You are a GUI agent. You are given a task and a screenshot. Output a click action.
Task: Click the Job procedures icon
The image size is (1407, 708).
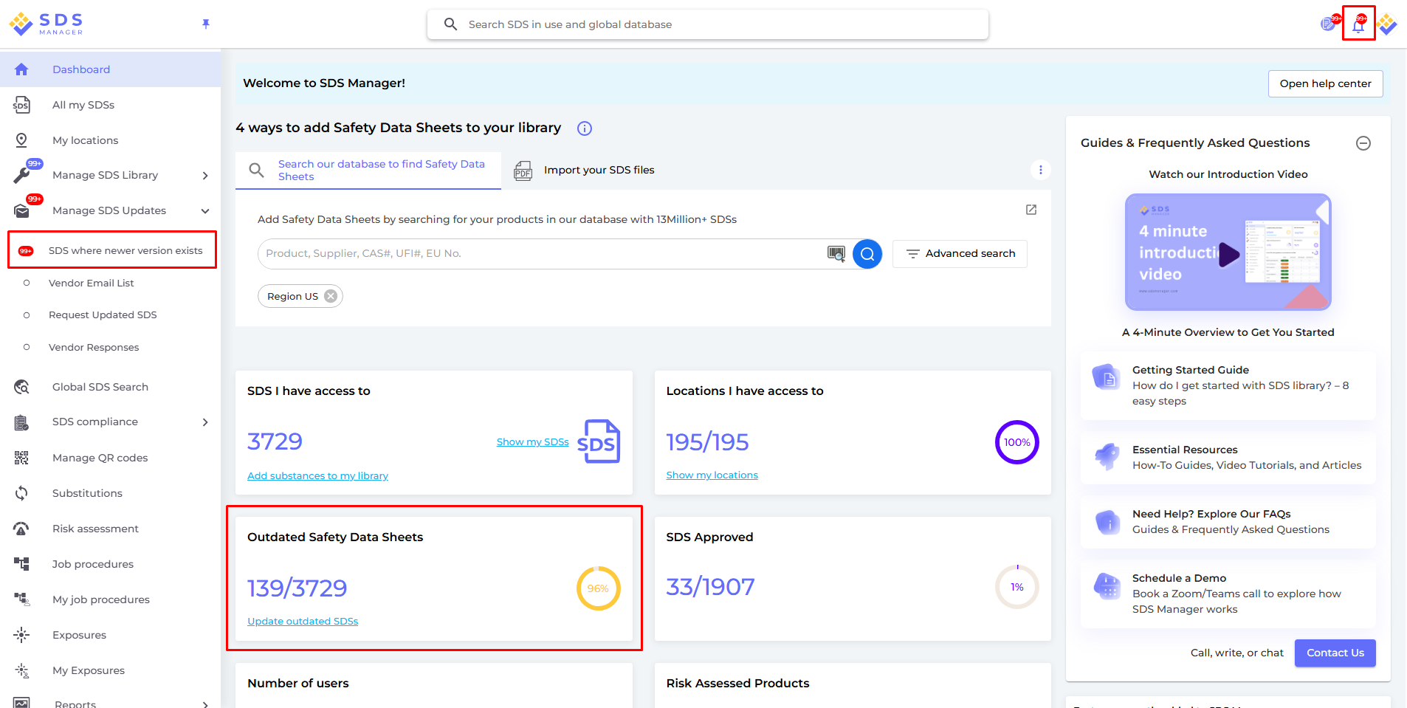point(21,564)
